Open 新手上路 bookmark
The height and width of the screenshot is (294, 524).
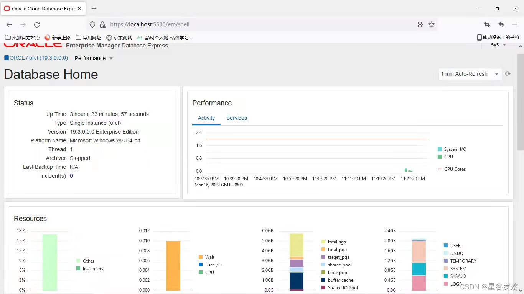58,38
